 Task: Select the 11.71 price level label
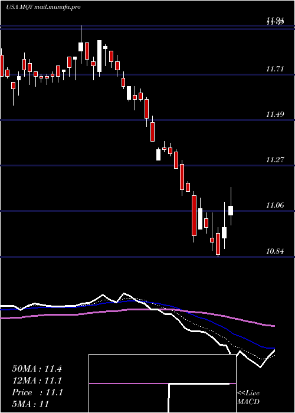pos(275,69)
